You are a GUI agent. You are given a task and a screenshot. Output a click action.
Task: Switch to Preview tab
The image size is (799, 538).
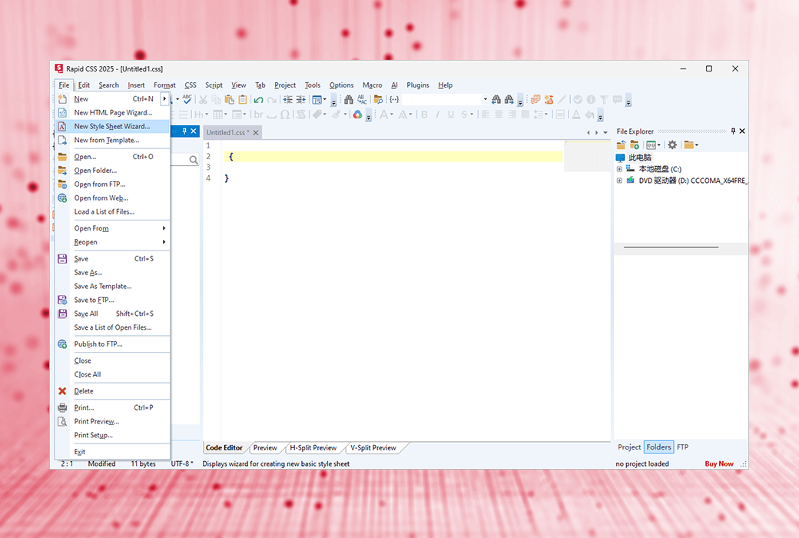(265, 448)
